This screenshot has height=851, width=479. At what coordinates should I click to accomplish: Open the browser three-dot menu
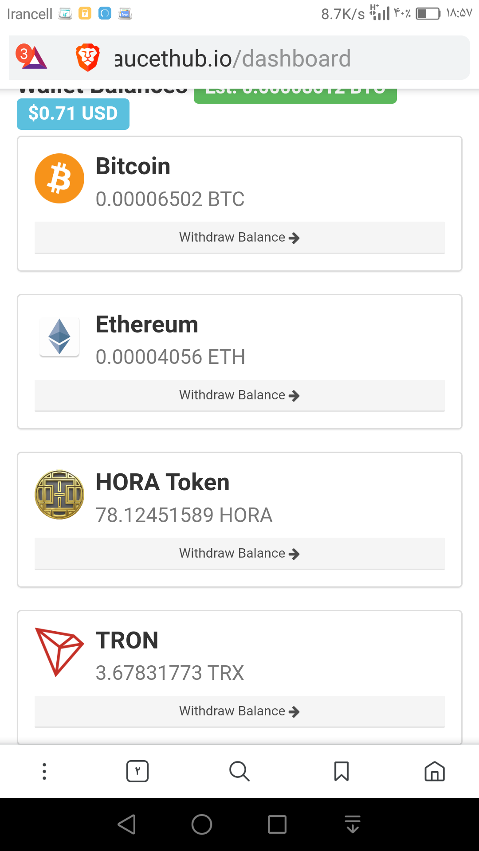(x=44, y=771)
